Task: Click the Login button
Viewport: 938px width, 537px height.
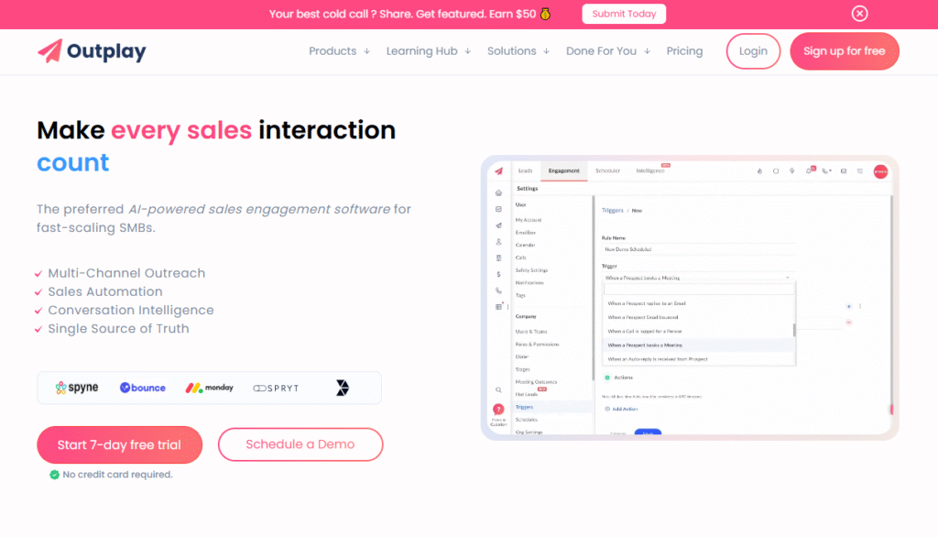Action: pyautogui.click(x=753, y=51)
